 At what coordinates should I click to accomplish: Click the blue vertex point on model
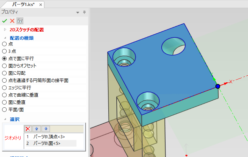point(218,86)
